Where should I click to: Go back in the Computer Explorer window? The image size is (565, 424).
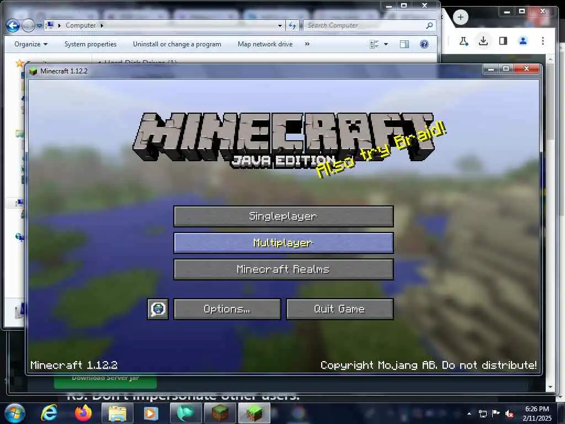point(13,25)
